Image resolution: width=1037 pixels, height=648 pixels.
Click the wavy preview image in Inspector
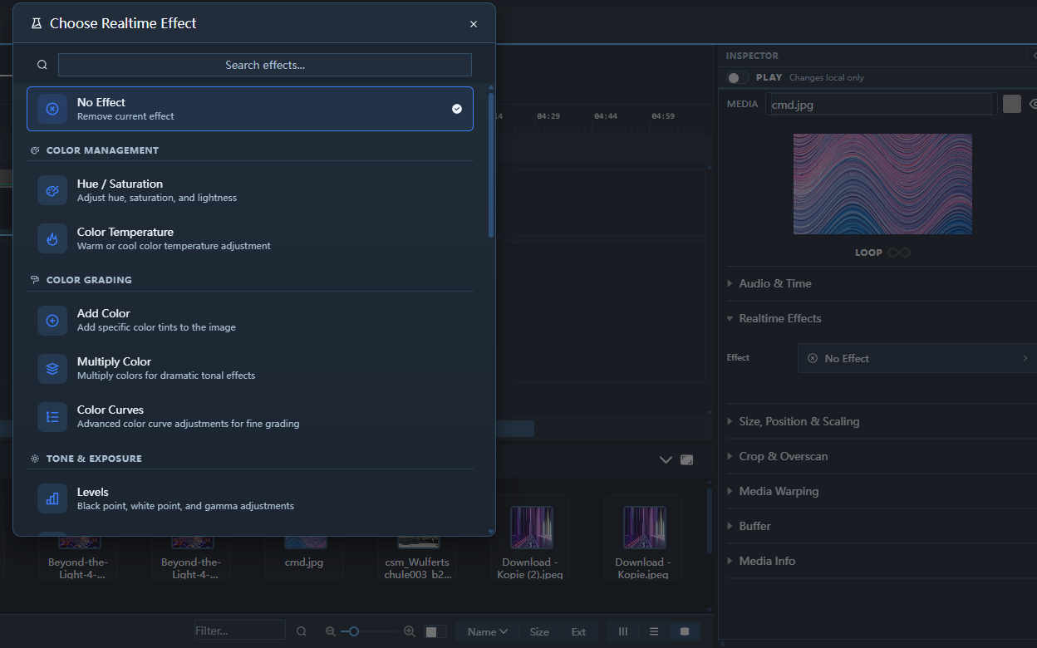coord(882,184)
